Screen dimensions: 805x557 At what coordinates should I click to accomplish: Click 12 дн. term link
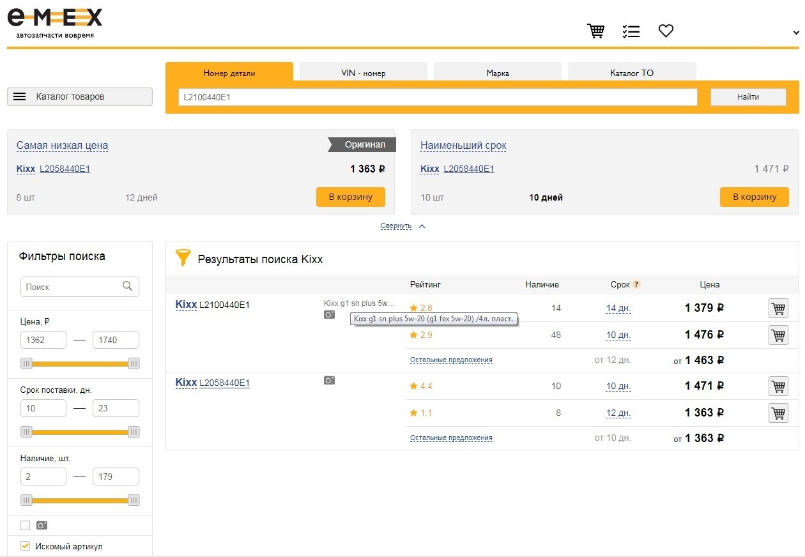click(618, 413)
